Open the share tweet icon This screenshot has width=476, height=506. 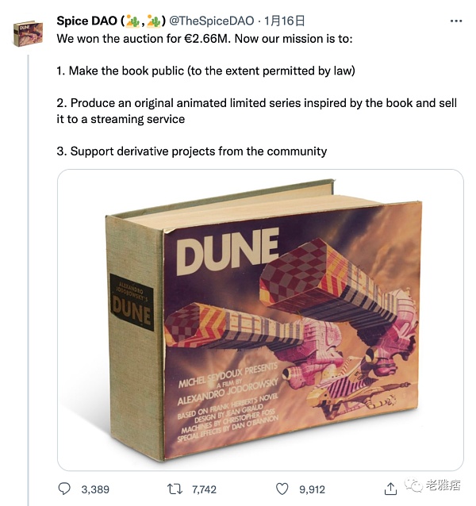point(390,489)
